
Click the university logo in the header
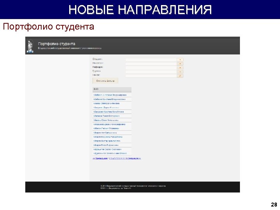pyautogui.click(x=30, y=46)
